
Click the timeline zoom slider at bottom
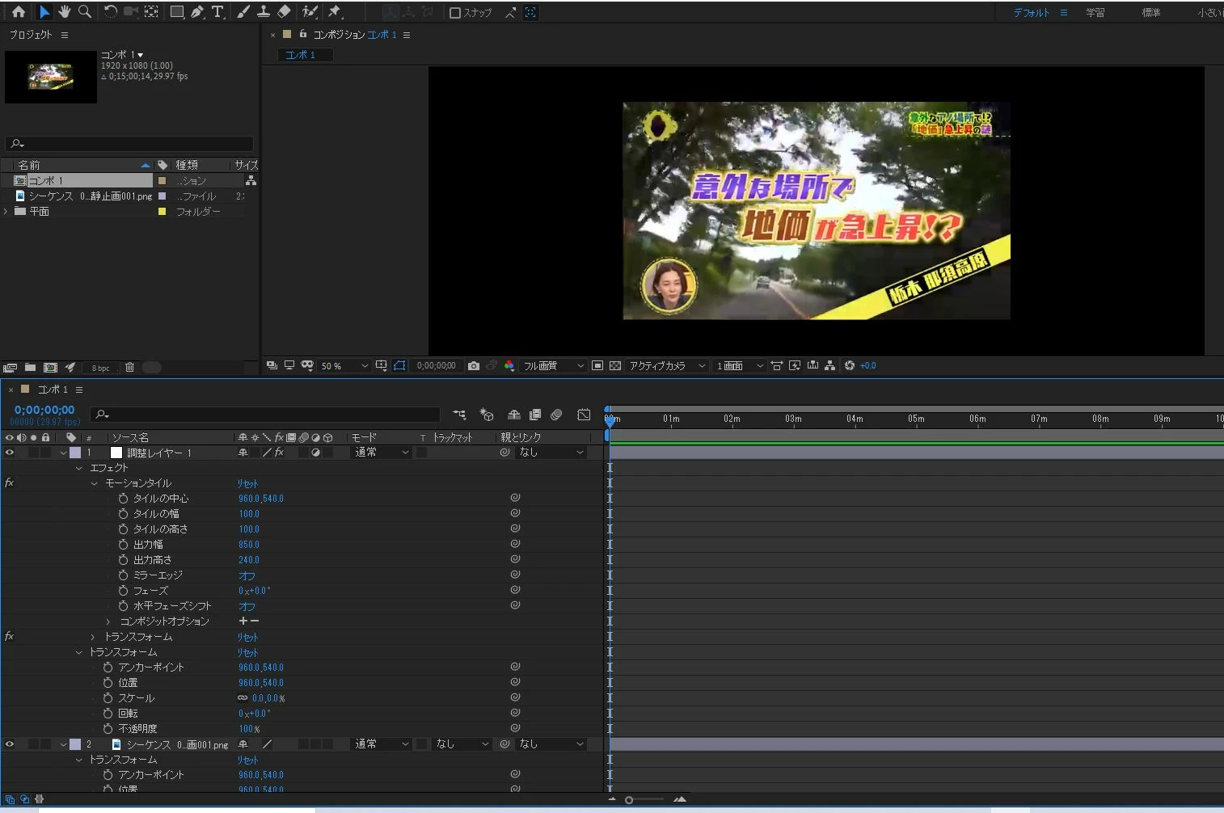[x=646, y=800]
